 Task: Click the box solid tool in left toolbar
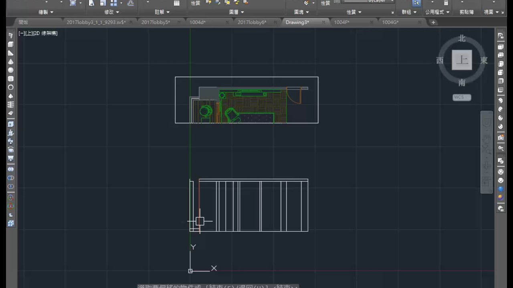(11, 44)
